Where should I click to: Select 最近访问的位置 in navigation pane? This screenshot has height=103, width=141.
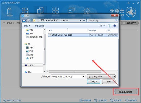34,37
